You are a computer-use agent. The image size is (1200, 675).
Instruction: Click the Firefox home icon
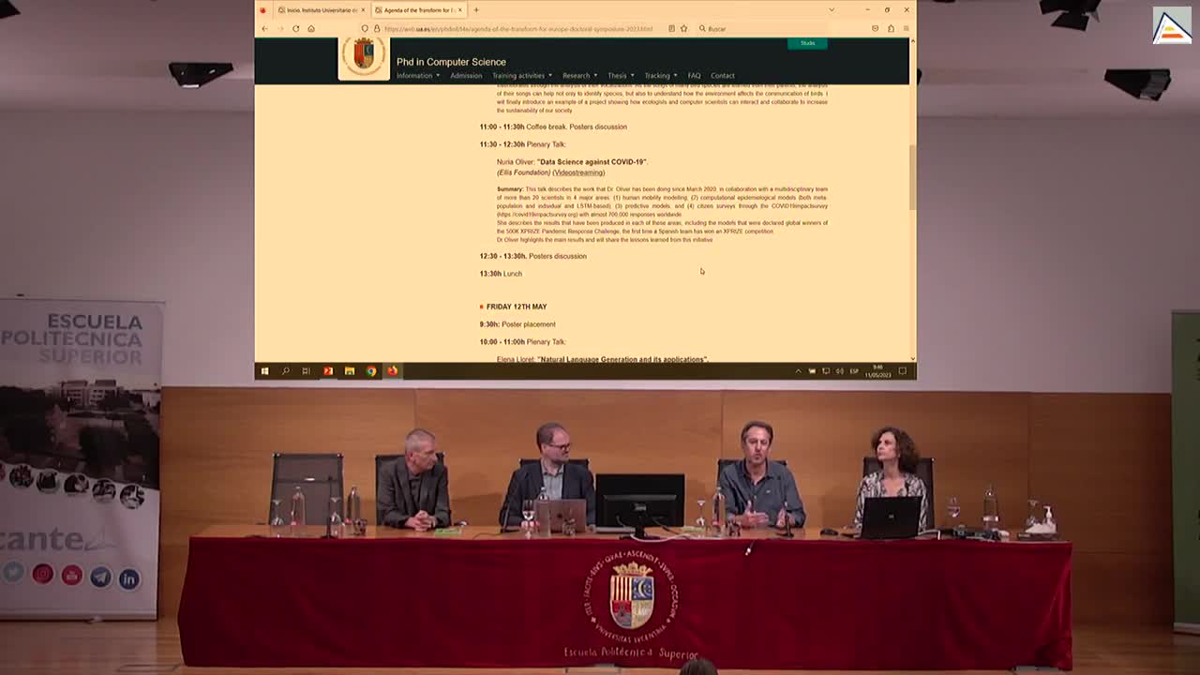click(x=311, y=29)
